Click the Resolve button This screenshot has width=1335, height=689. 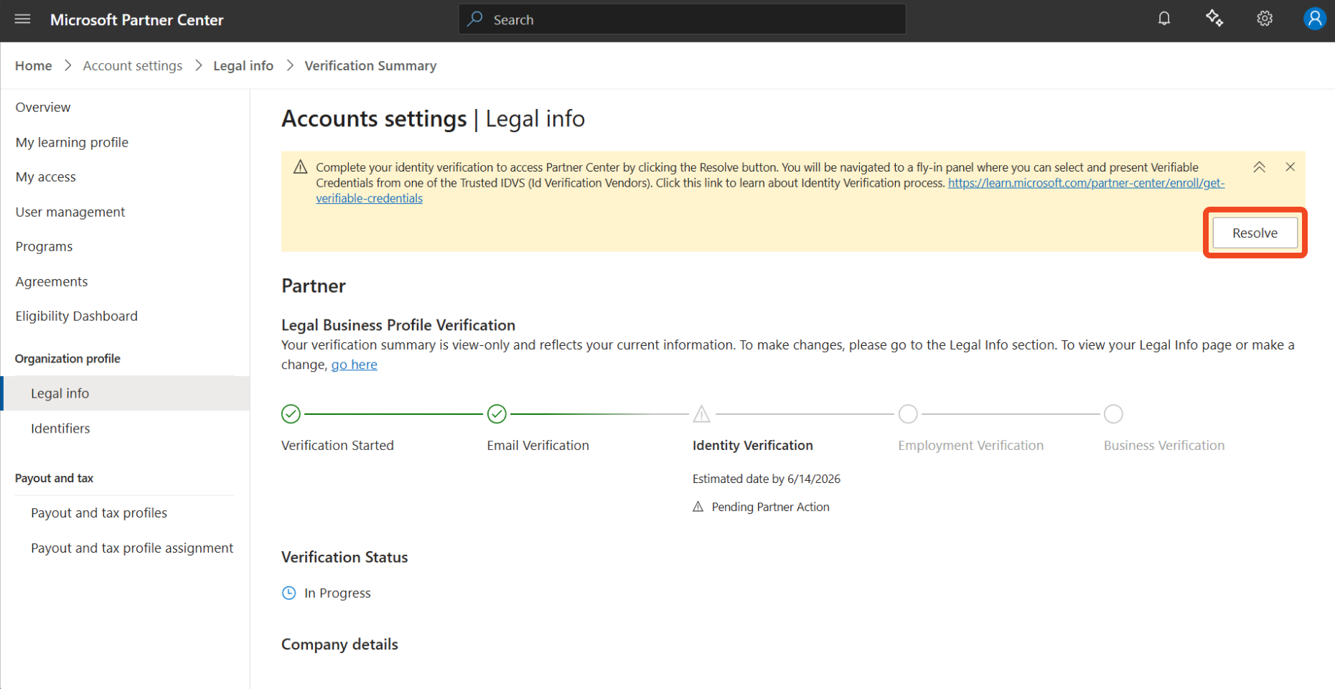click(x=1255, y=233)
